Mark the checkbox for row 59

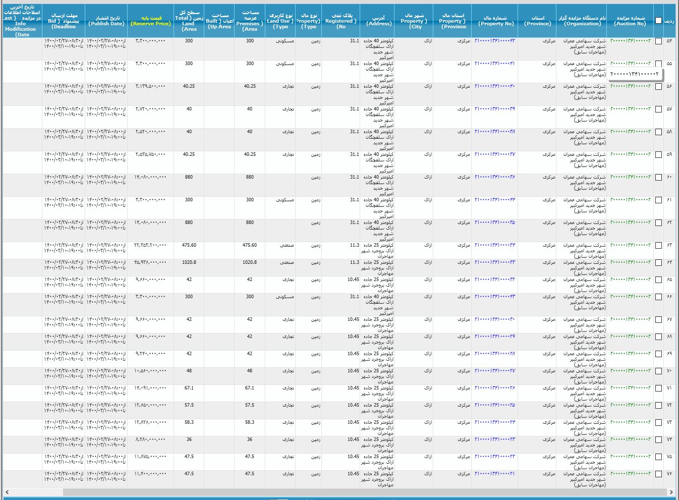pyautogui.click(x=658, y=155)
